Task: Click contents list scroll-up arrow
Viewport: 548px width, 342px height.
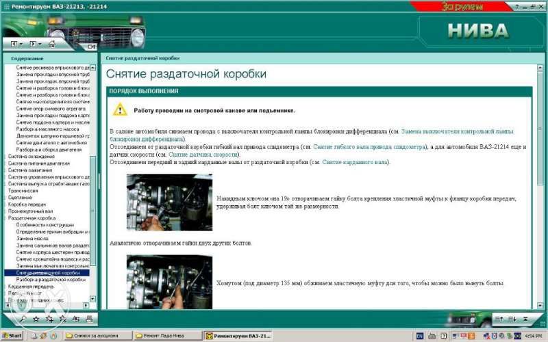Action: point(92,68)
